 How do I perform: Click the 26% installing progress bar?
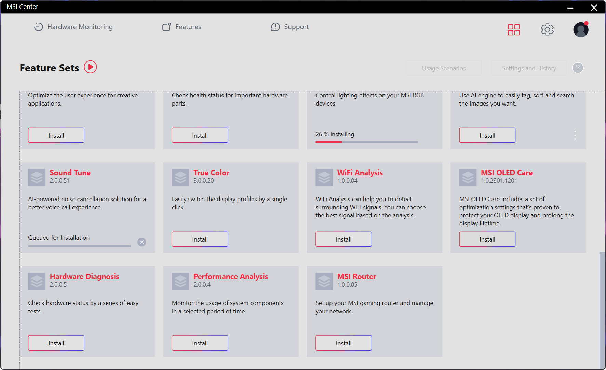(366, 142)
